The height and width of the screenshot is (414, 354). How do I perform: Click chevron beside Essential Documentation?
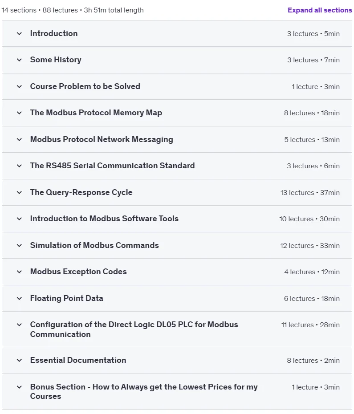[x=19, y=361]
